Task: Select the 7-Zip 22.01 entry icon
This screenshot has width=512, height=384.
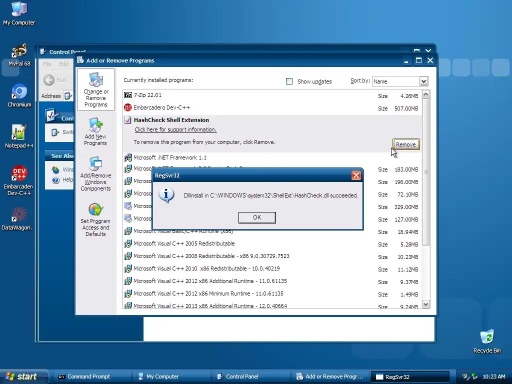Action: point(128,95)
